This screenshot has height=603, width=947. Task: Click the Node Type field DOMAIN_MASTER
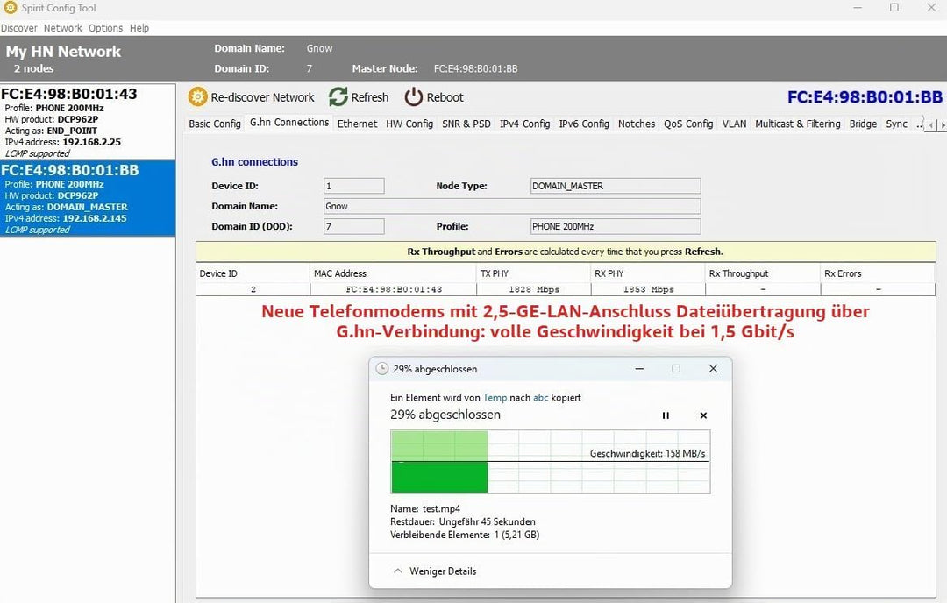point(616,186)
